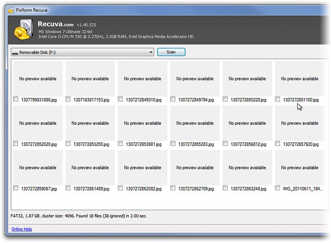Tick the checkbox for 1307272859067.jpg
331x243 pixels.
16,188
